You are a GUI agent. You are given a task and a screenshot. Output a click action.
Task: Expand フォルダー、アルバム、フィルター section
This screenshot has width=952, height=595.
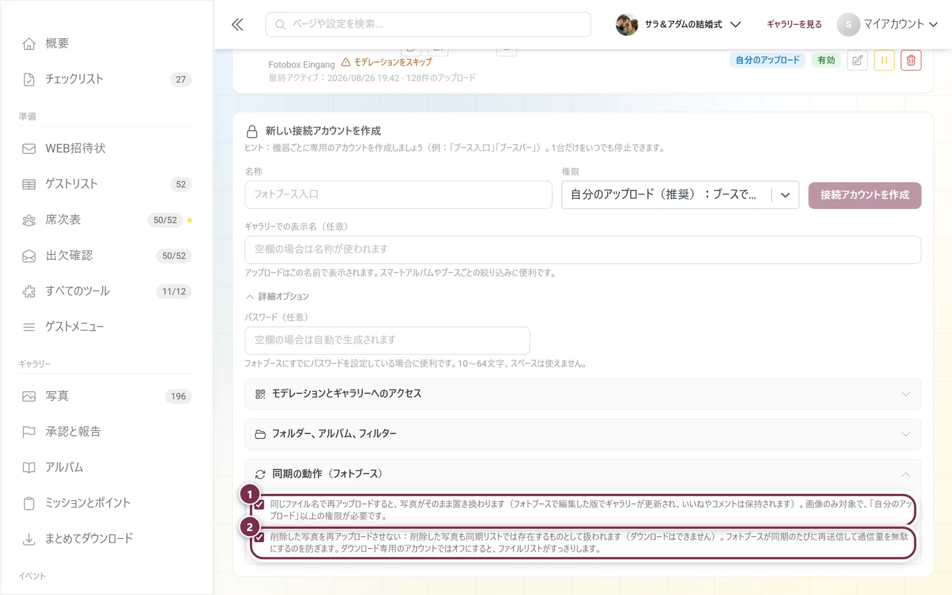[x=582, y=434]
